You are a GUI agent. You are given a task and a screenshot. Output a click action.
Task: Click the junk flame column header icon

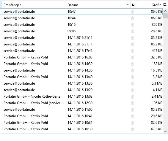pyautogui.click(x=133, y=5)
